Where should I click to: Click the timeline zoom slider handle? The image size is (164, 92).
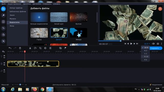click(20, 85)
